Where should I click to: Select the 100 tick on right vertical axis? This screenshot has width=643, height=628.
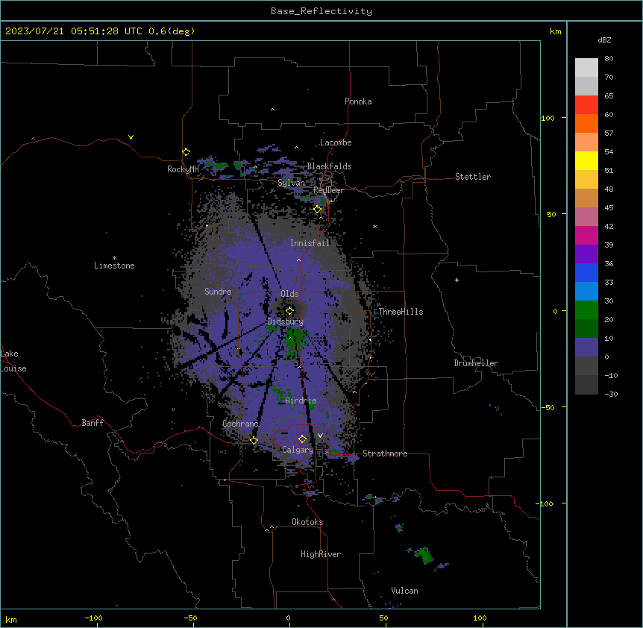pos(548,118)
